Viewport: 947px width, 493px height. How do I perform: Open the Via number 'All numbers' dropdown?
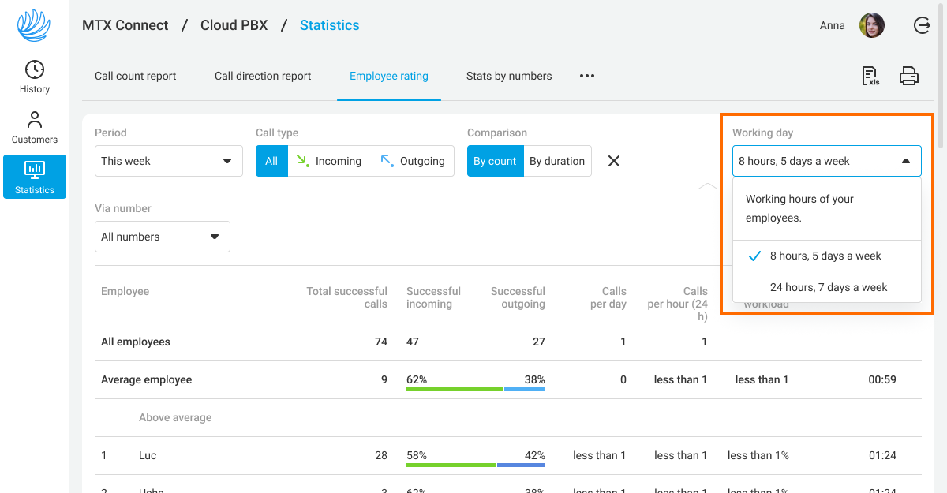tap(162, 237)
